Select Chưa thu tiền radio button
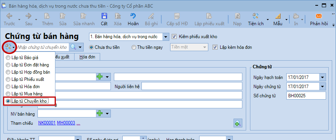The height and width of the screenshot is (140, 336). click(x=91, y=47)
